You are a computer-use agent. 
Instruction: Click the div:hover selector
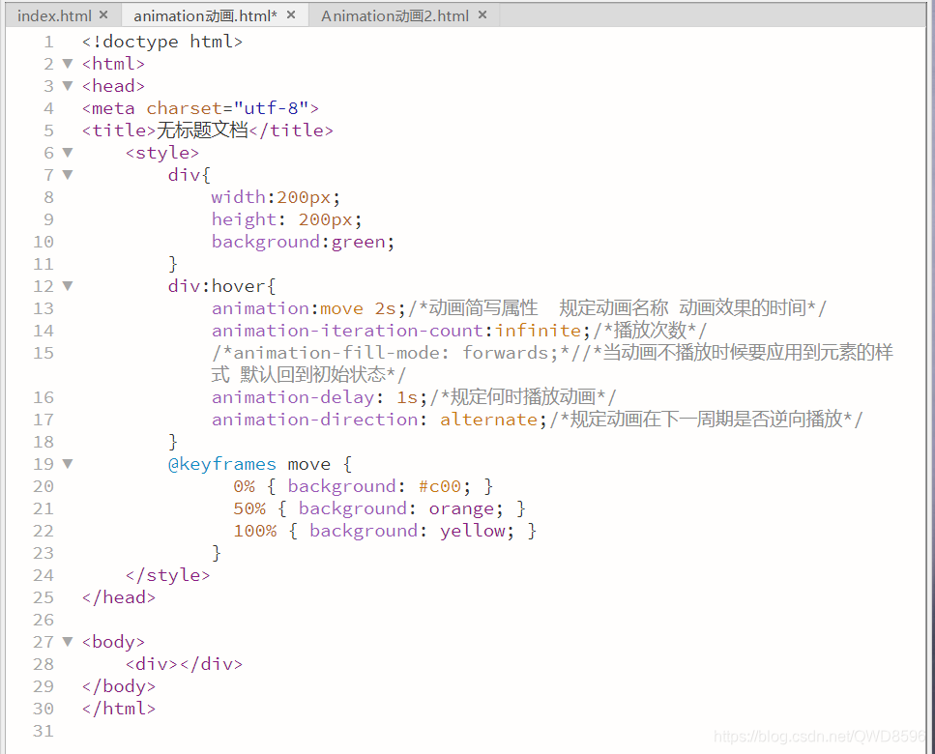point(217,286)
